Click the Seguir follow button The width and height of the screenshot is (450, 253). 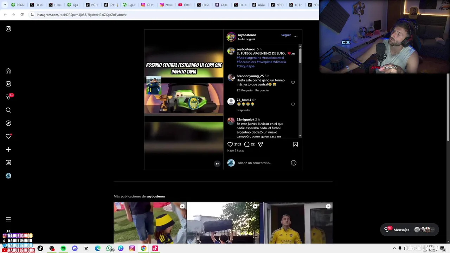pos(286,35)
